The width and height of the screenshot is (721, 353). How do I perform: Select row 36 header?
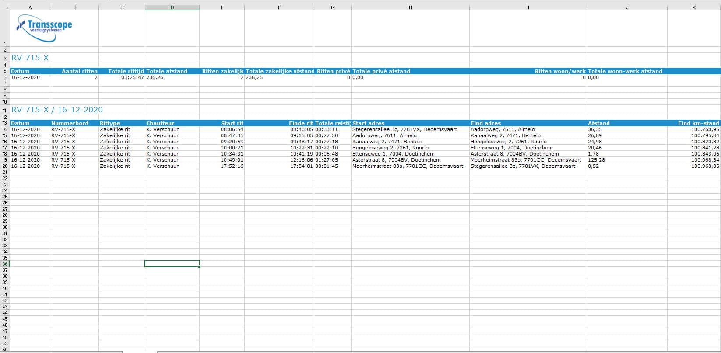(5, 264)
